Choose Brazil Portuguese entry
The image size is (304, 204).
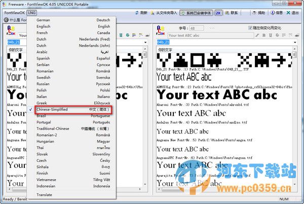pos(73,116)
